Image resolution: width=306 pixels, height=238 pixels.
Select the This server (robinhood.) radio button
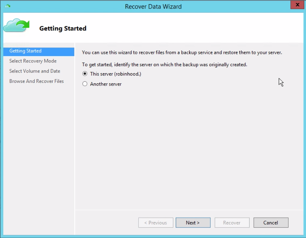pyautogui.click(x=85, y=74)
